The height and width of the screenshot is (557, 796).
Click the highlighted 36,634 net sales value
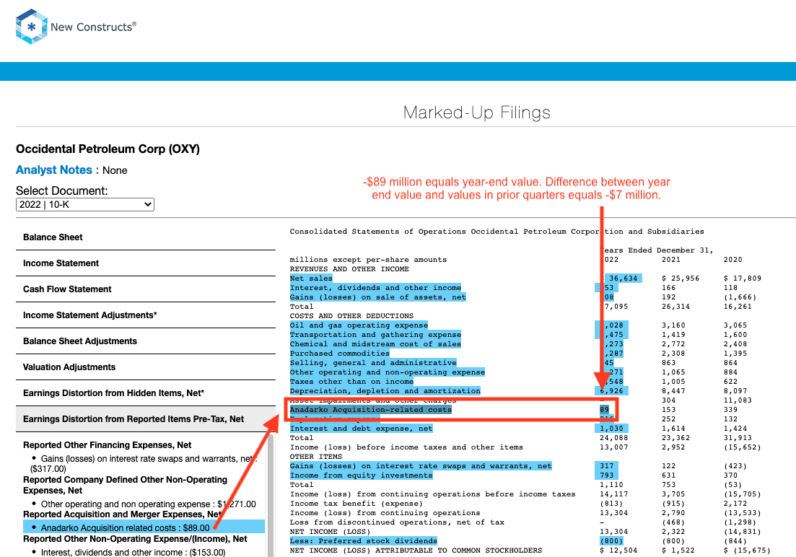623,278
